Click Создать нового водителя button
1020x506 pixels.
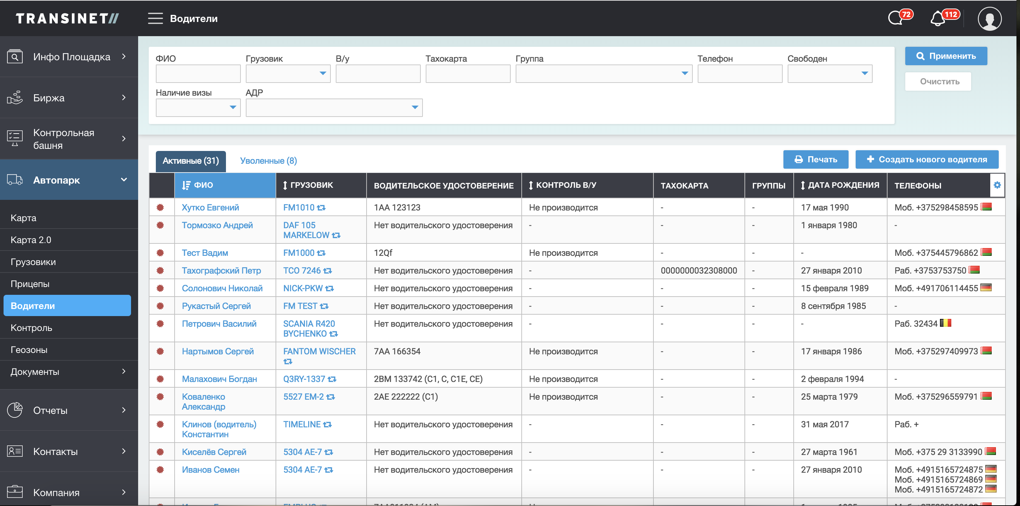(x=926, y=159)
